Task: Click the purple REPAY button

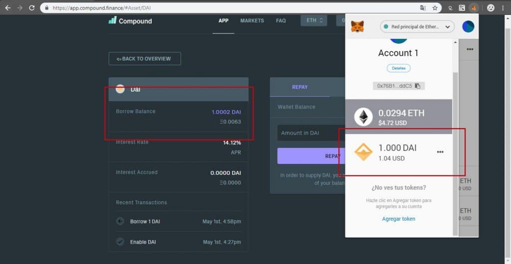Action: pos(311,156)
